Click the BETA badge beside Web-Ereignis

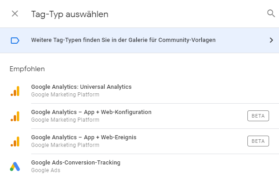coord(258,141)
